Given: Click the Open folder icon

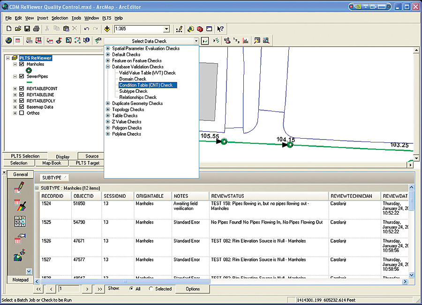Looking at the screenshot, I should click(18, 29).
